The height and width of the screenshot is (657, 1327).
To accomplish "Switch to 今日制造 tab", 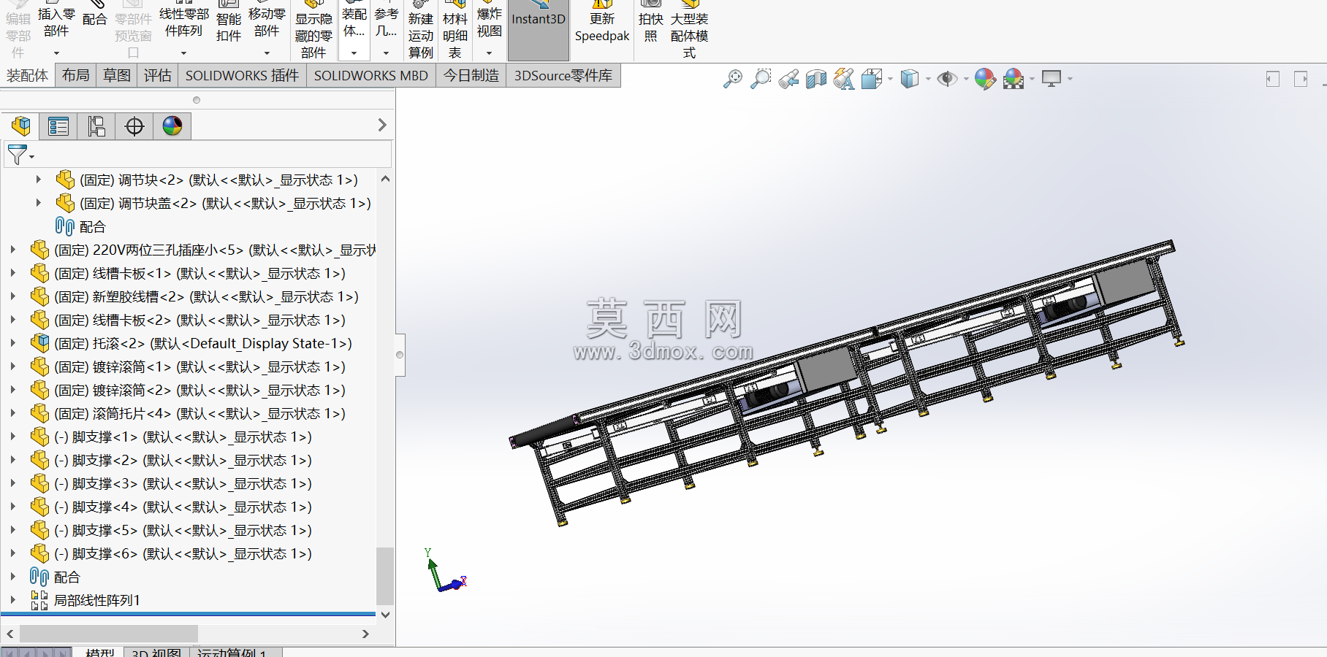I will [471, 75].
